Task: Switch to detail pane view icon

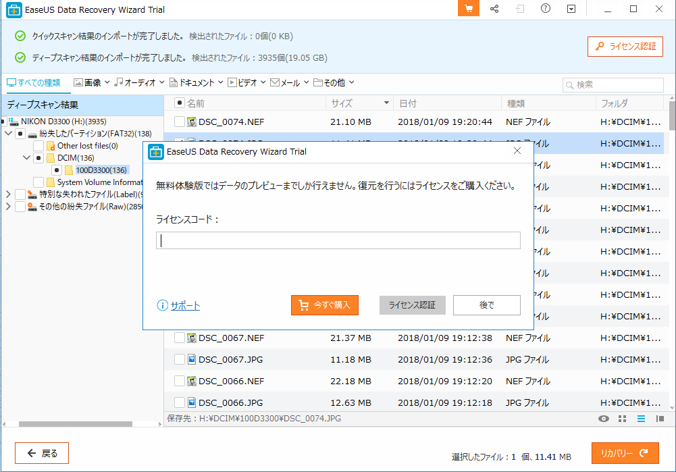Action: click(660, 419)
